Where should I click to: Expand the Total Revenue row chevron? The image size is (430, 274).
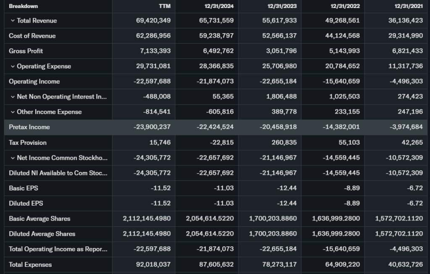[13, 21]
